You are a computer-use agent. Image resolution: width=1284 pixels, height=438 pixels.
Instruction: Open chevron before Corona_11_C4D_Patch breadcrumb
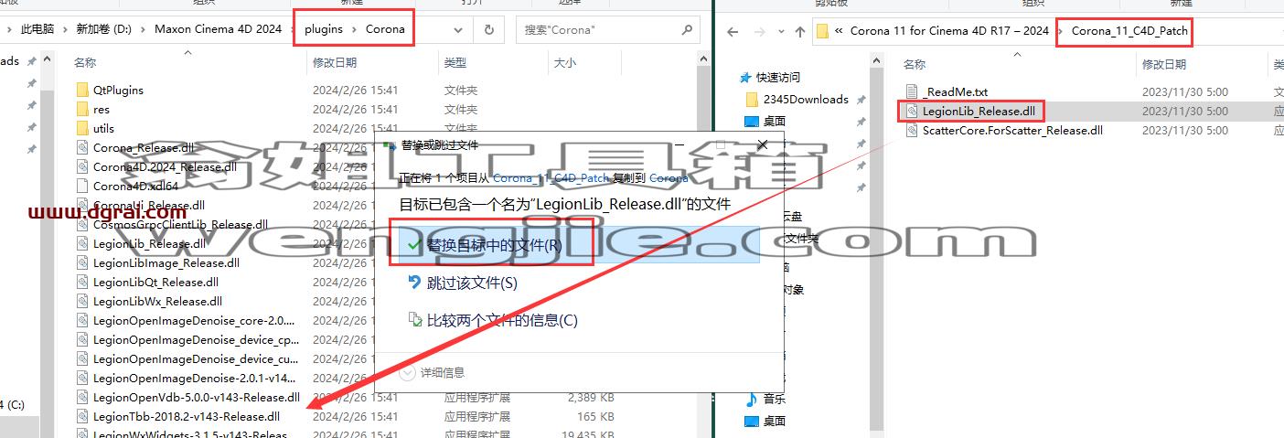1060,30
